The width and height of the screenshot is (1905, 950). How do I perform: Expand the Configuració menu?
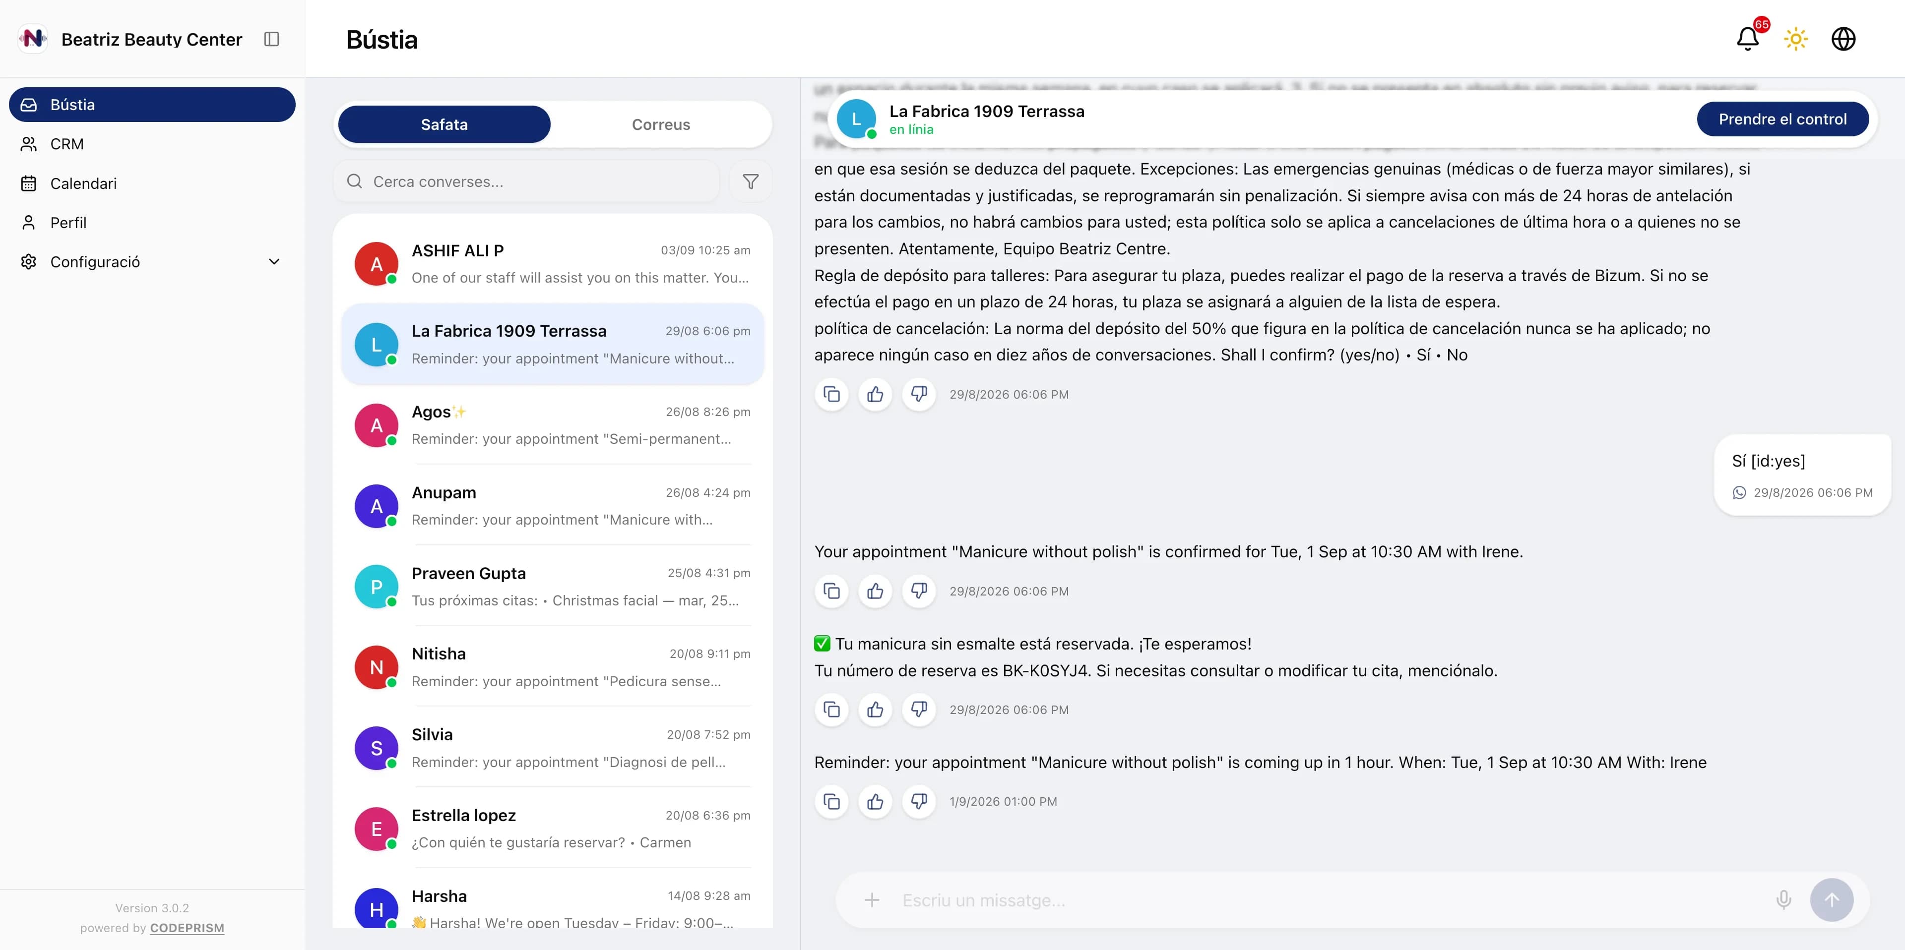click(152, 262)
